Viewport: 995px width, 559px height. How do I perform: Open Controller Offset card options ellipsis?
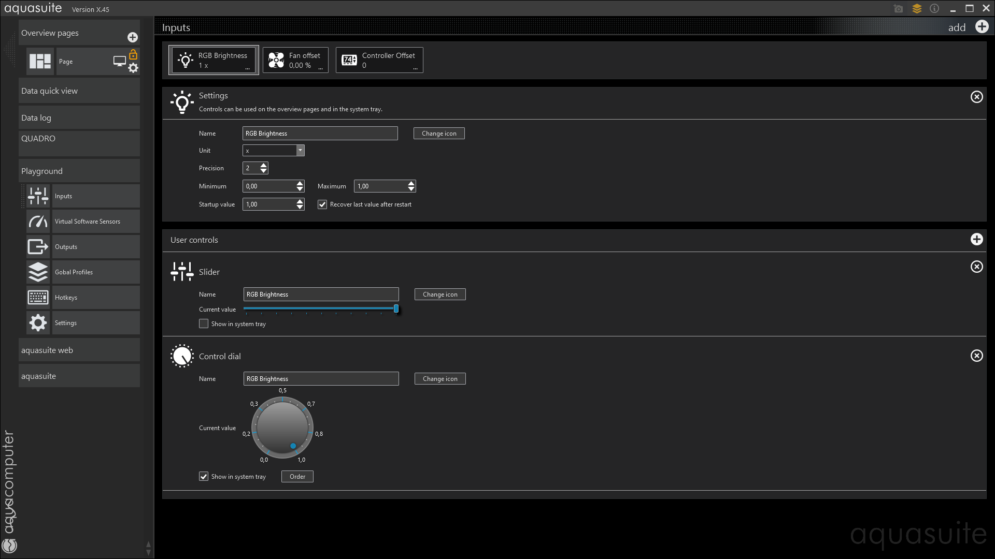pyautogui.click(x=416, y=68)
